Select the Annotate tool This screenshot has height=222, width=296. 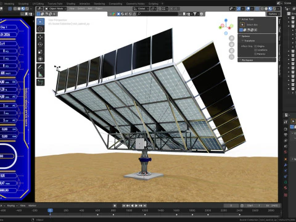40,67
